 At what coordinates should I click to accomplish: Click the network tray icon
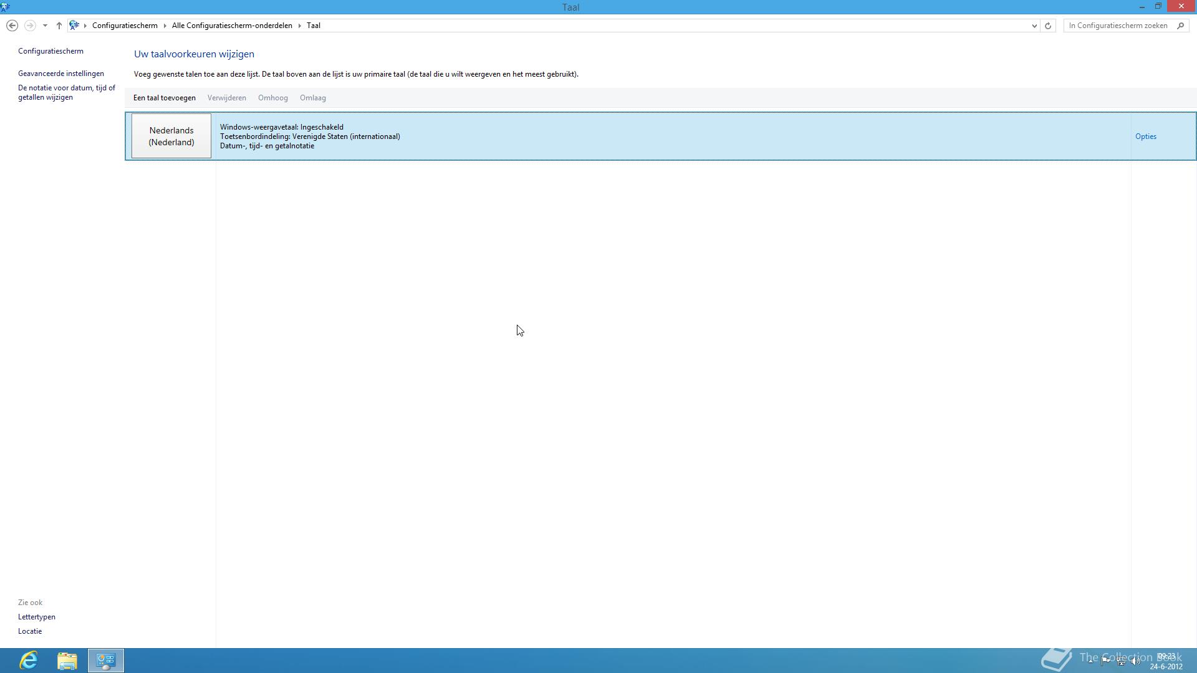pyautogui.click(x=1121, y=661)
